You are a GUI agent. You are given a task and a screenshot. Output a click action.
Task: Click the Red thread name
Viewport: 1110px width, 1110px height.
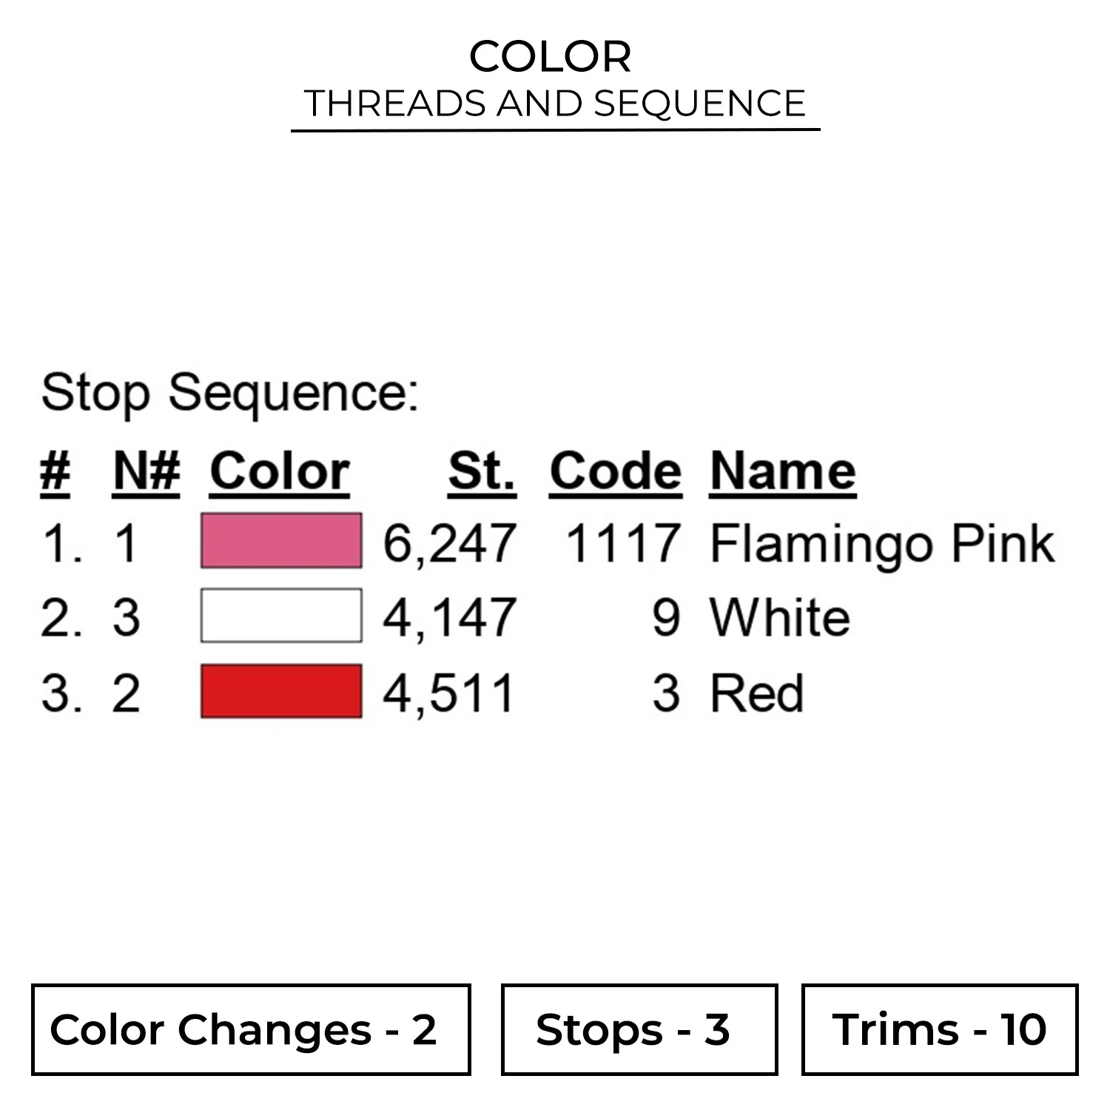click(756, 693)
